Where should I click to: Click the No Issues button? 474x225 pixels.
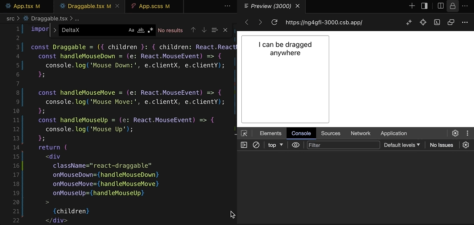tap(441, 145)
